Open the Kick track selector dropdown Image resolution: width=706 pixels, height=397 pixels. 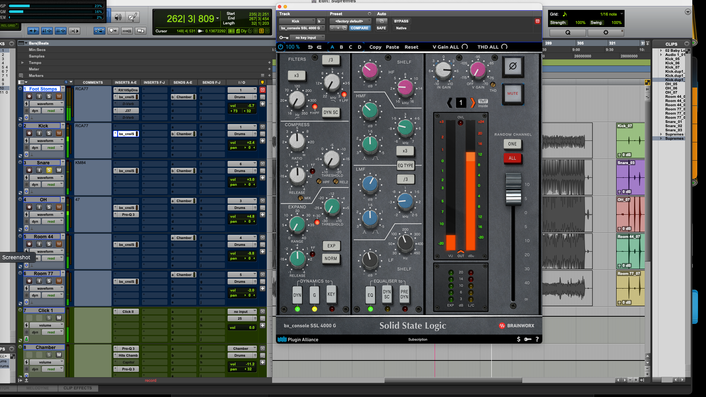[x=297, y=21]
